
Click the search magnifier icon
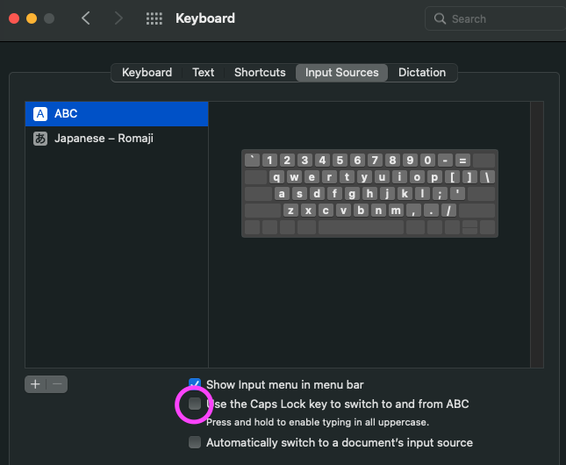[440, 18]
